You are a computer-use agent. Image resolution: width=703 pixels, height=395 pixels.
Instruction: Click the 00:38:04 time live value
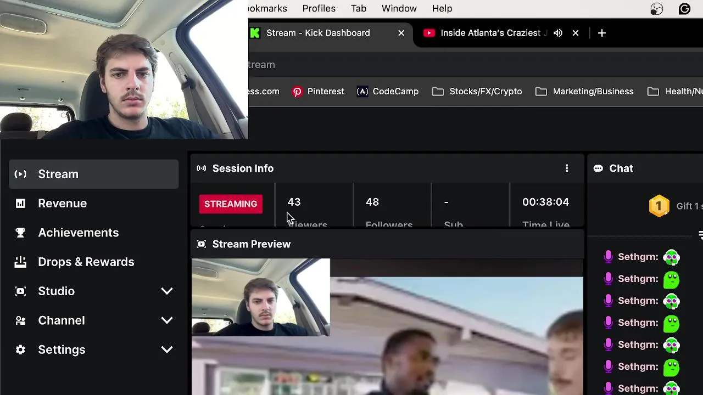click(545, 202)
